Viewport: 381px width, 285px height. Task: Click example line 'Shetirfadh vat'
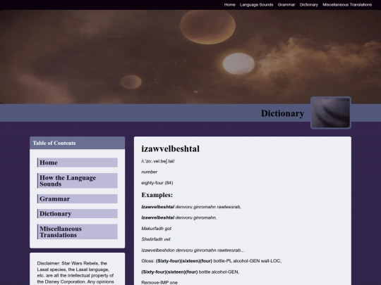click(x=156, y=239)
